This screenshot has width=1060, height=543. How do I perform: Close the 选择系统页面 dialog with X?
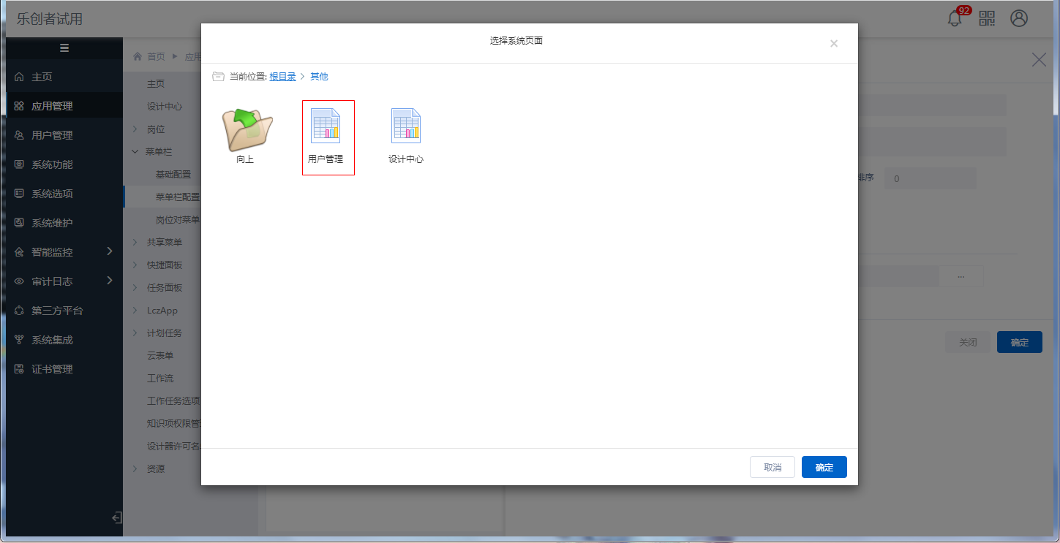pos(833,44)
